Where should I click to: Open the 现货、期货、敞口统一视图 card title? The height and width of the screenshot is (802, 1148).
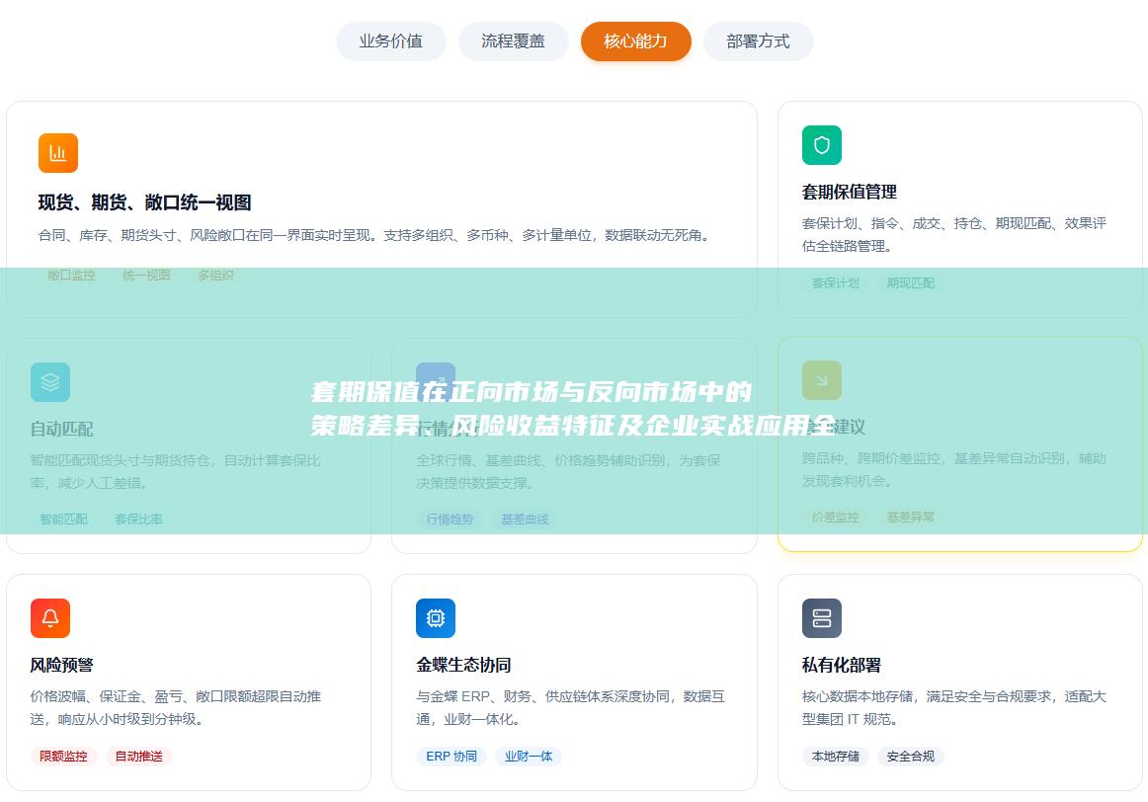(145, 202)
